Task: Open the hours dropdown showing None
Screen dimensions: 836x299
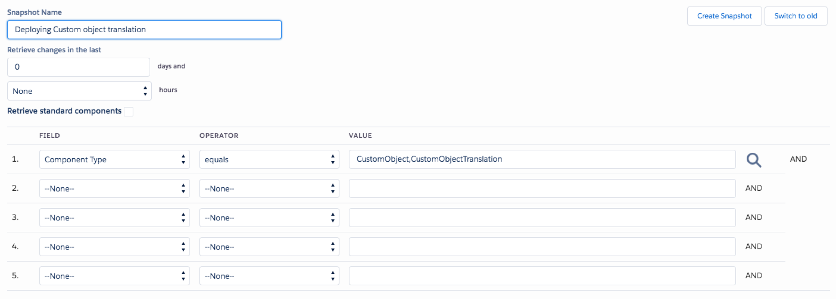Action: pos(79,91)
